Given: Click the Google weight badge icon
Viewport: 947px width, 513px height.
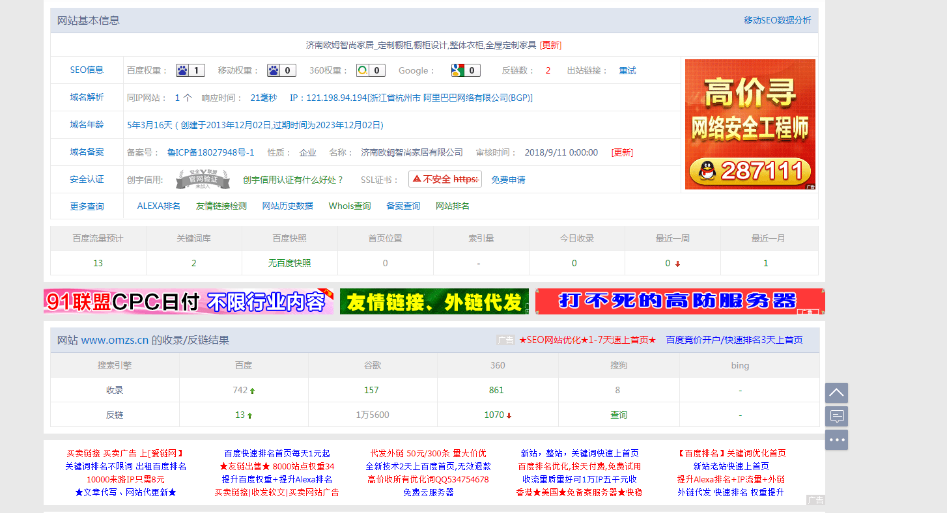Looking at the screenshot, I should 466,70.
